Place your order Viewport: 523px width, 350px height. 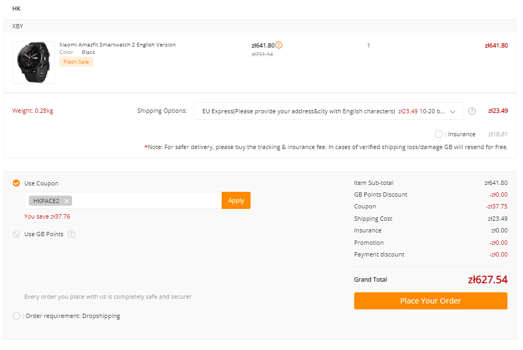point(431,301)
